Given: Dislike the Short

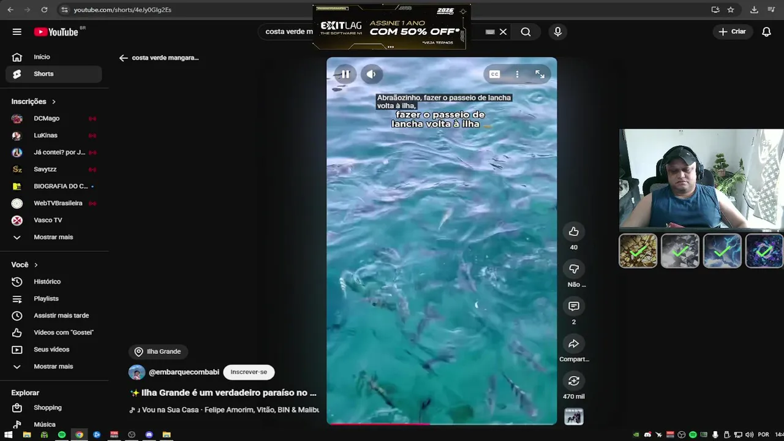Looking at the screenshot, I should pyautogui.click(x=574, y=269).
